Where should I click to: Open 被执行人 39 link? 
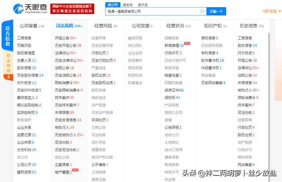click(64, 128)
